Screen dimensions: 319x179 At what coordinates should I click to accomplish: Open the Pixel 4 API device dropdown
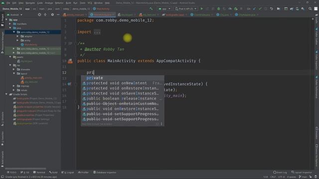click(186, 9)
